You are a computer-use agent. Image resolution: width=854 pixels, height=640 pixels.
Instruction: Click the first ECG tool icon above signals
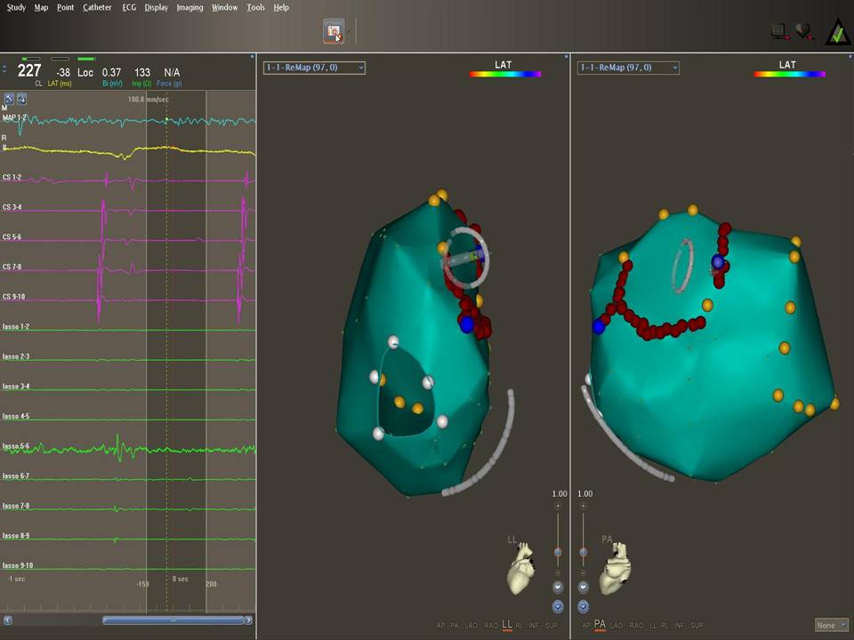pos(9,98)
